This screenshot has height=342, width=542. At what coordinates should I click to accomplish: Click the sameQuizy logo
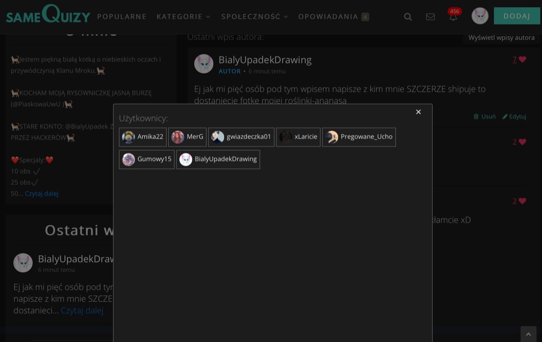48,15
